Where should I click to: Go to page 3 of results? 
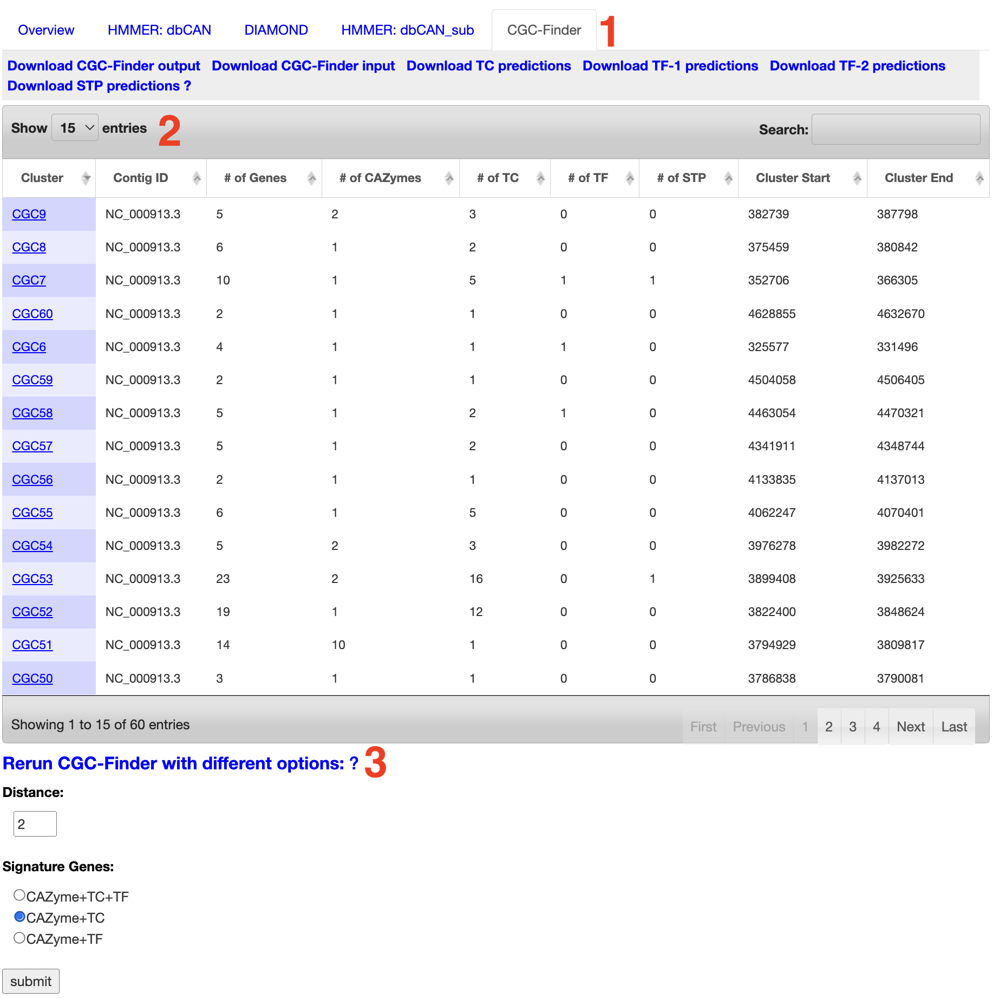click(853, 726)
